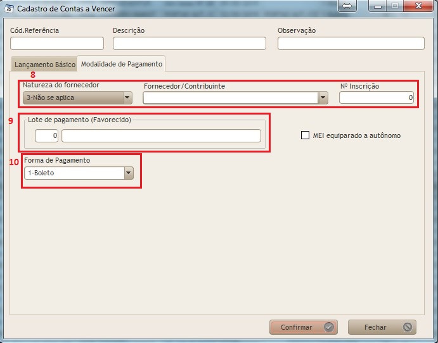Open the Natureza do fornecedor dropdown
This screenshot has width=438, height=343.
pos(127,97)
